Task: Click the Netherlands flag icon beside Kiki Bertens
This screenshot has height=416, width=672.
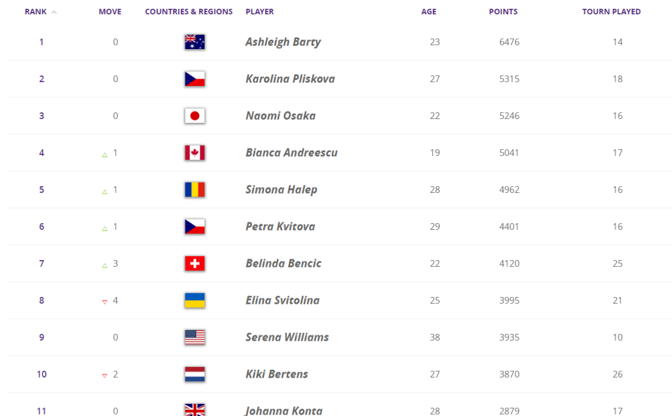Action: point(194,374)
